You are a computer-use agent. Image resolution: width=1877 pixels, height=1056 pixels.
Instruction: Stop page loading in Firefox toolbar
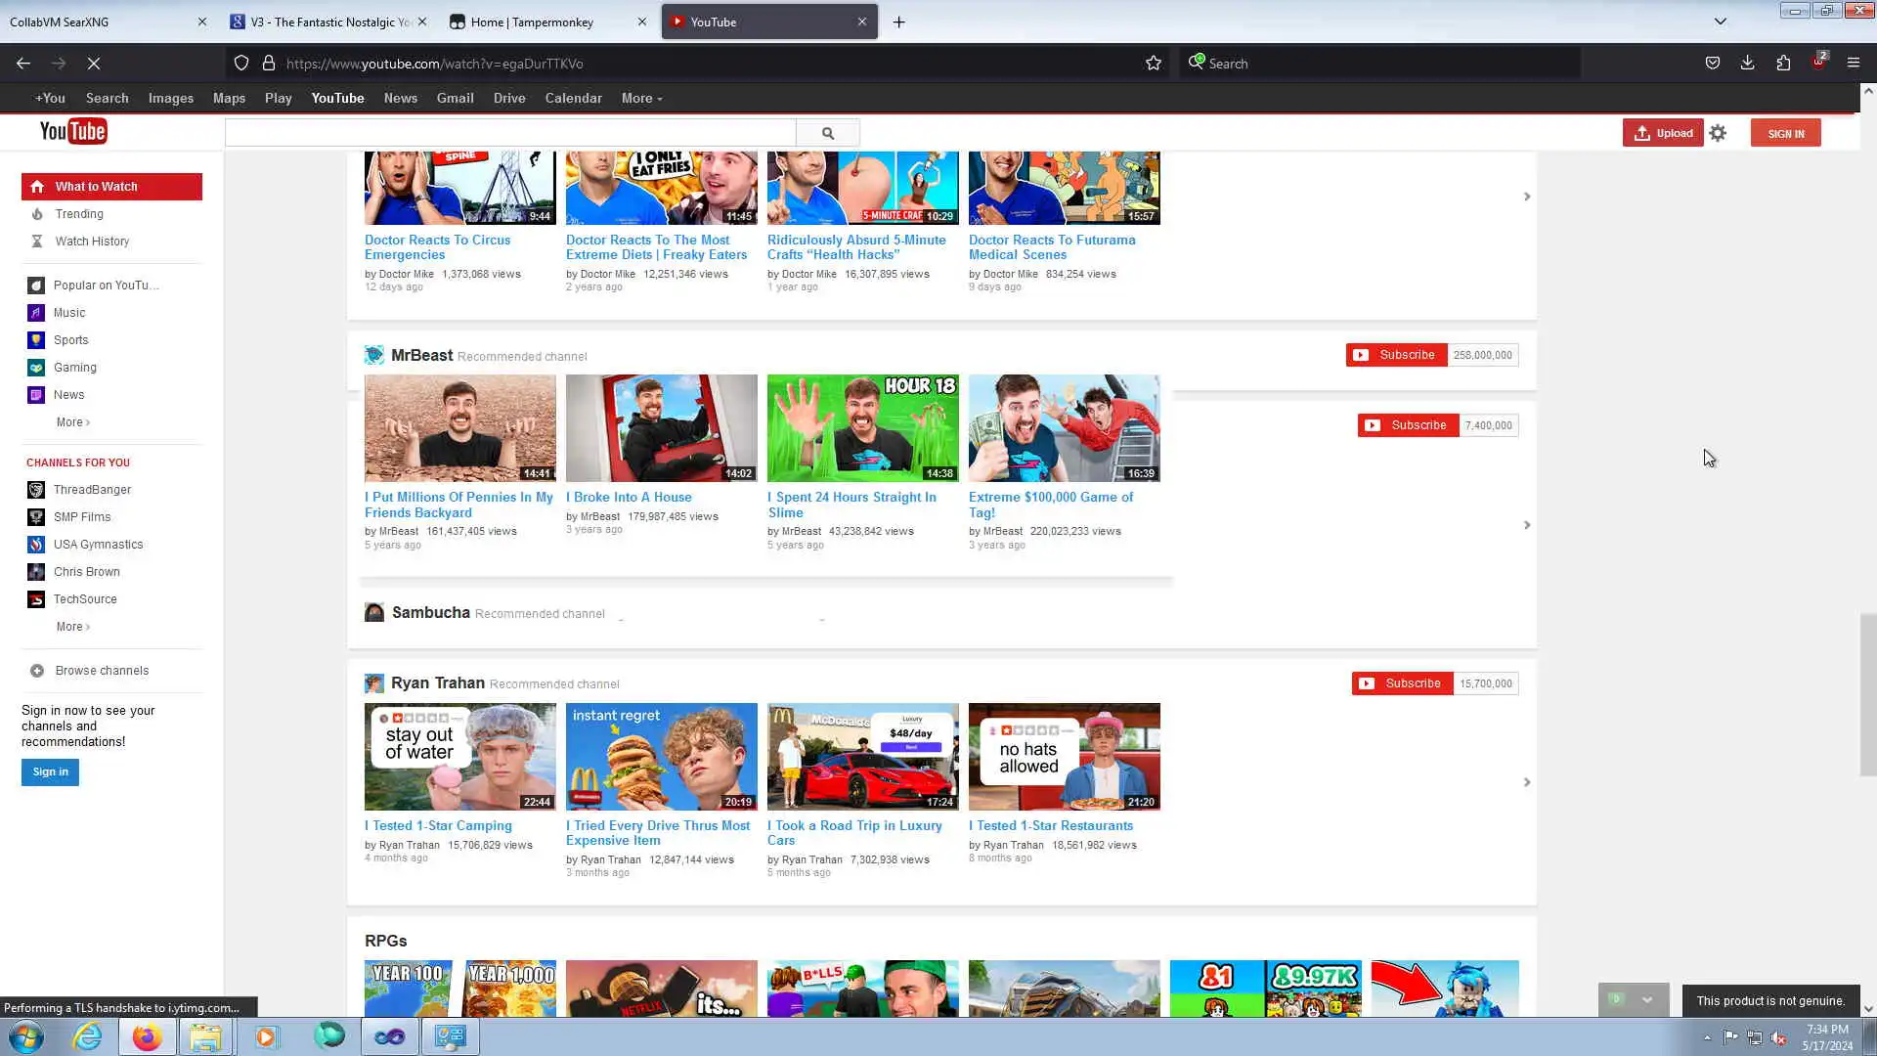94,64
